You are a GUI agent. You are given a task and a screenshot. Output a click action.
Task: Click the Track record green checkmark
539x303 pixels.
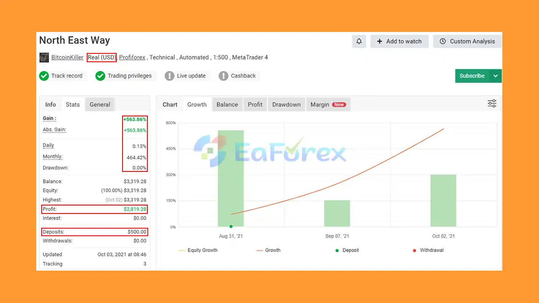point(44,76)
